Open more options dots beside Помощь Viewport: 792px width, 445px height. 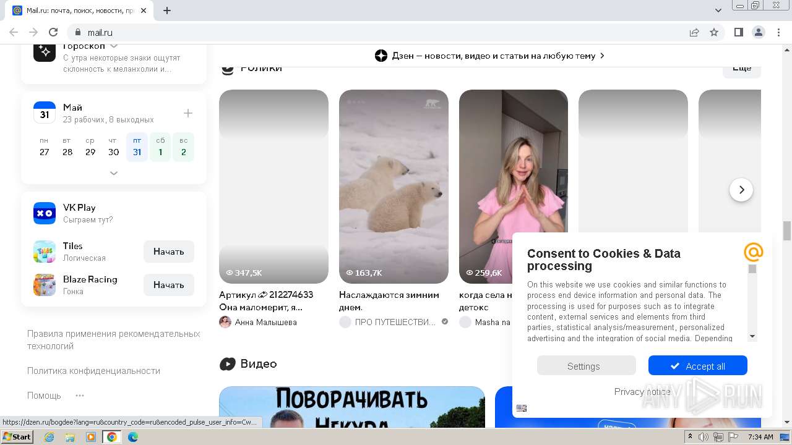click(x=80, y=396)
